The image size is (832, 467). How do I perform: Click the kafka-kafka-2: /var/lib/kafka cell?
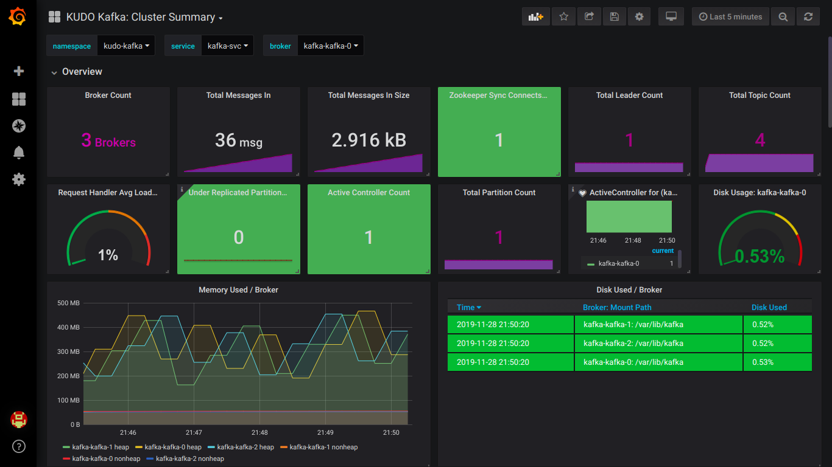pyautogui.click(x=658, y=343)
